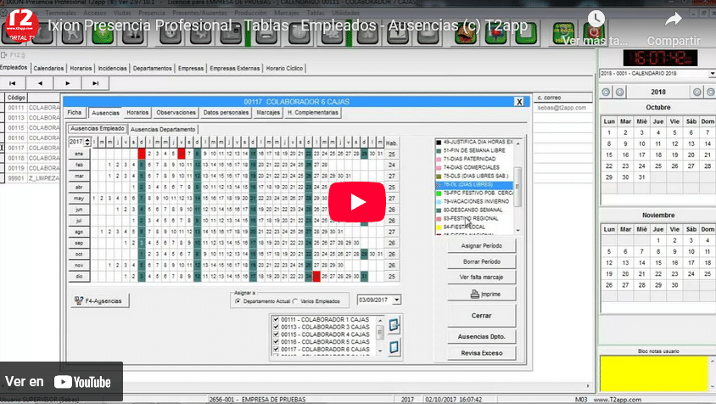Toggle checkbox for 00117 Colaborador 6 Cajas

pos(276,349)
